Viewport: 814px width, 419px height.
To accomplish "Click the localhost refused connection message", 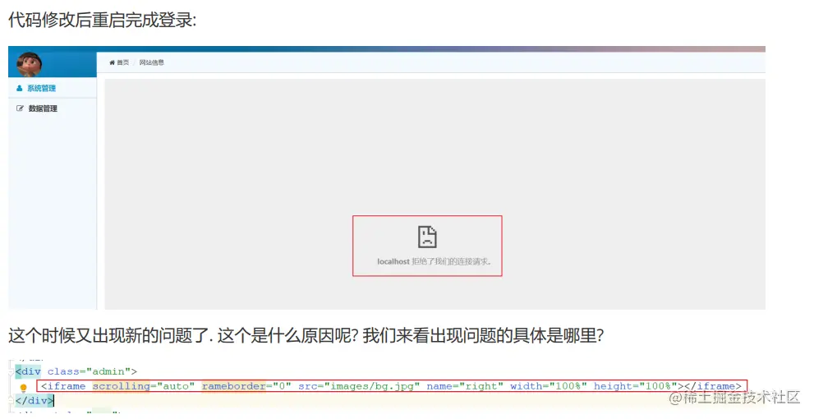I will tap(434, 262).
